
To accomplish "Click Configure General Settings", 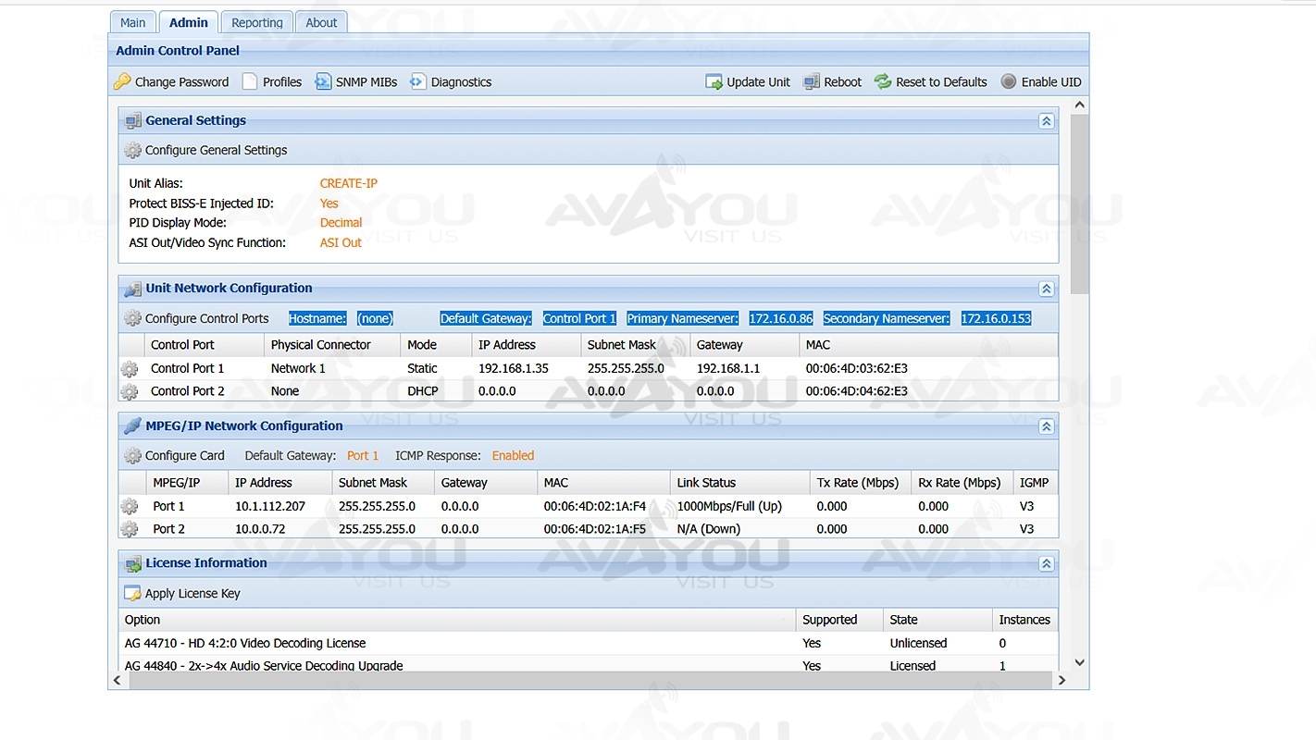I will pyautogui.click(x=216, y=151).
